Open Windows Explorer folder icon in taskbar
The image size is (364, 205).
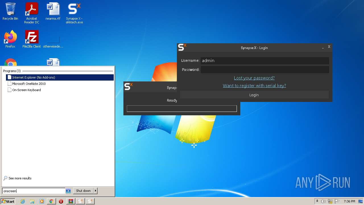(32, 201)
